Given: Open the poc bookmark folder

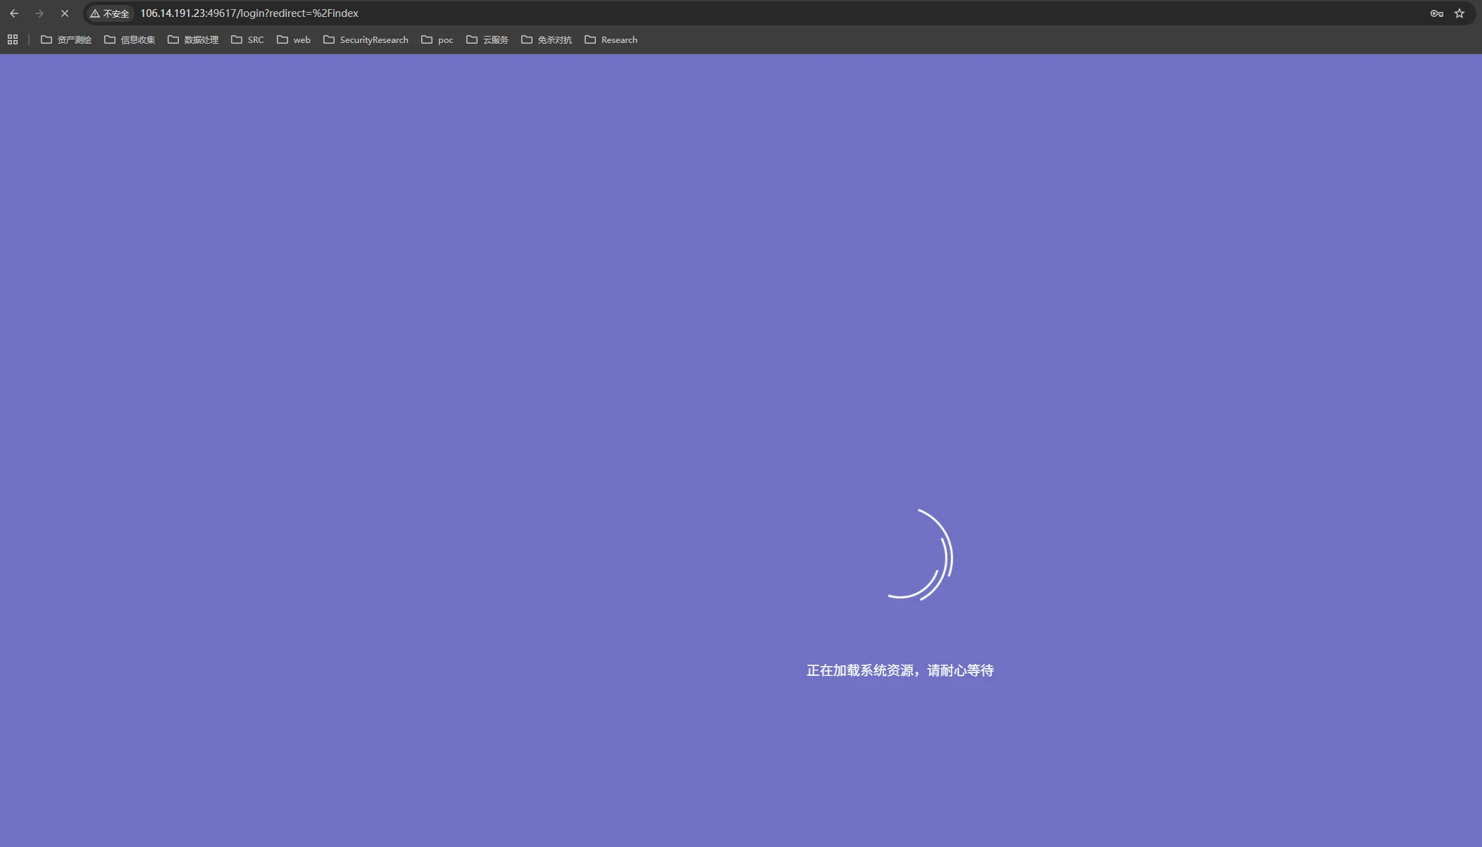Looking at the screenshot, I should tap(437, 40).
